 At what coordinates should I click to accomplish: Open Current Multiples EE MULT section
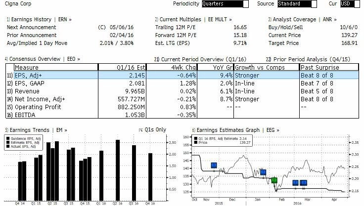193,19
